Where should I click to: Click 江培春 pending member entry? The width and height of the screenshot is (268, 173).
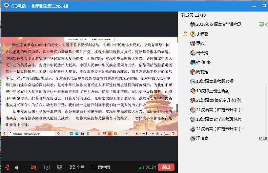click(x=202, y=138)
